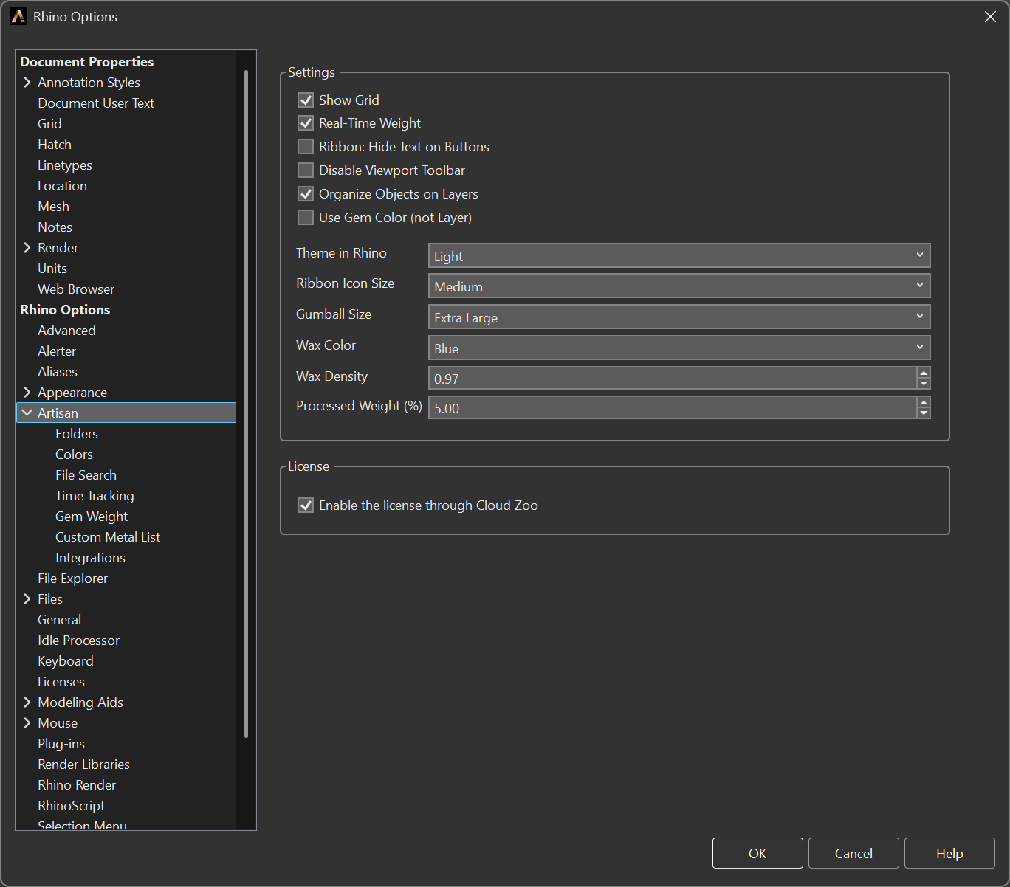Select Location in the options tree
Image resolution: width=1010 pixels, height=887 pixels.
62,185
